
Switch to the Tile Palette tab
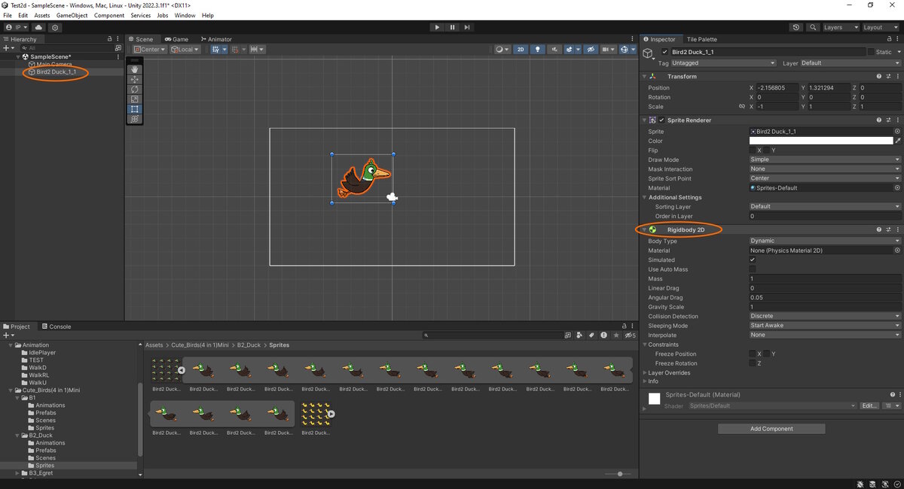(701, 39)
